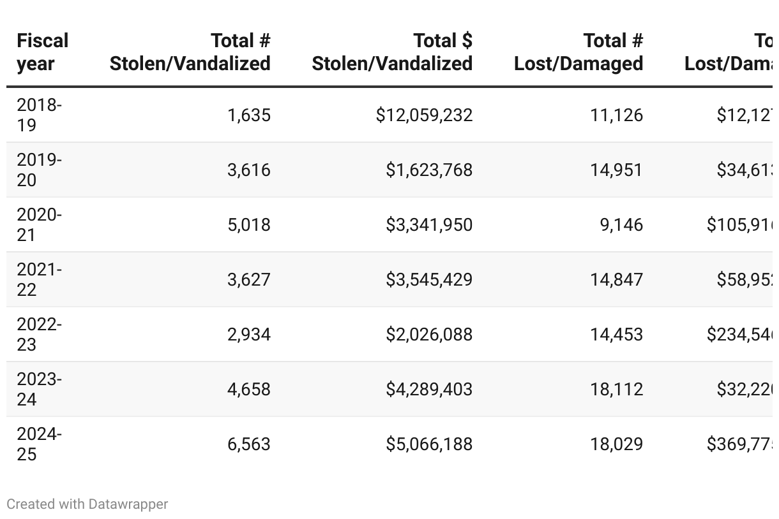The image size is (779, 519).
Task: Click the 18,112 lost/damaged count cell
Action: (616, 389)
